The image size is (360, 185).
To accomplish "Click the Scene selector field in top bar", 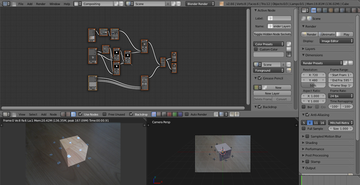I will [x=149, y=4].
